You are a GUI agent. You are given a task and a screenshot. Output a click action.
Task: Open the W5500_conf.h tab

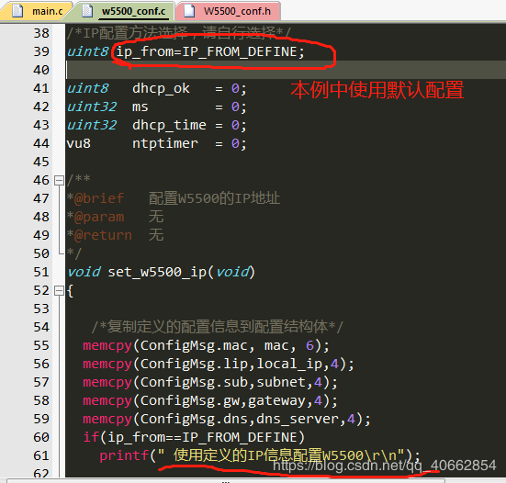click(228, 11)
